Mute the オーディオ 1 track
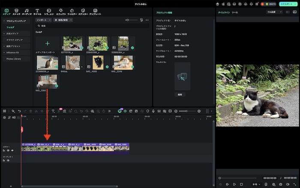Viewport: 300px width, 188px height. click(8, 161)
